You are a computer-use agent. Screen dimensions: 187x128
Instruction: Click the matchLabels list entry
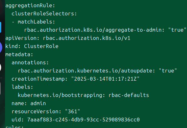coord(33,22)
